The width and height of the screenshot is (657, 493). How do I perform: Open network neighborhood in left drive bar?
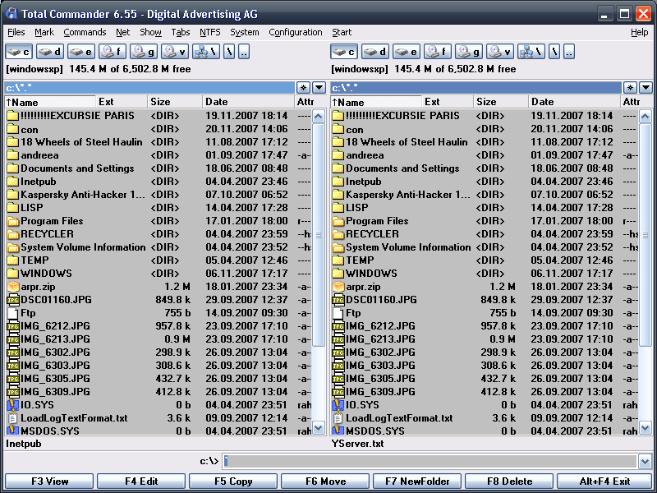pyautogui.click(x=205, y=52)
